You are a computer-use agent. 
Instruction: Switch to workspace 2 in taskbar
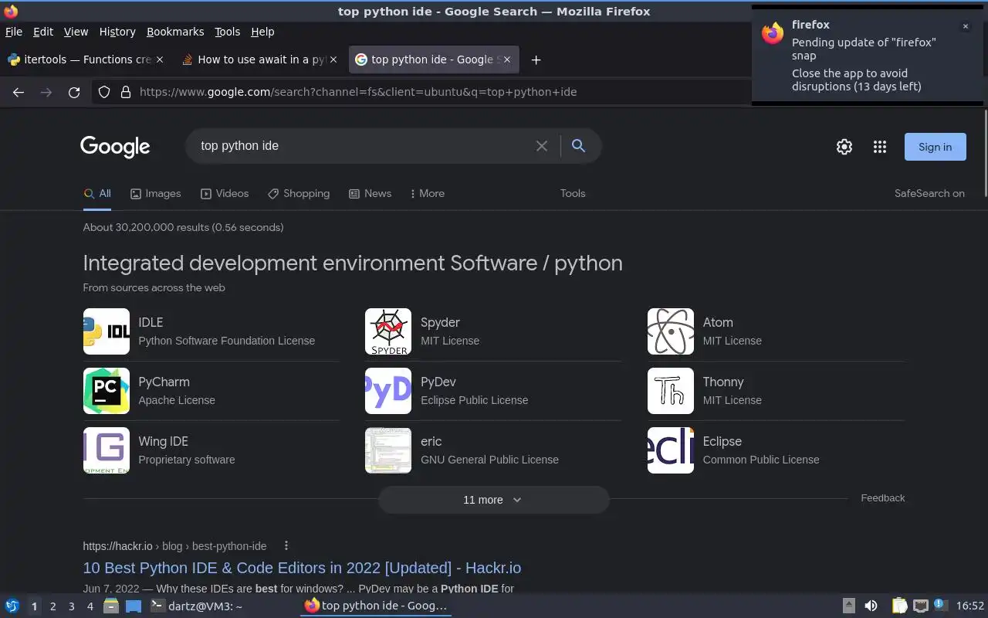tap(52, 606)
